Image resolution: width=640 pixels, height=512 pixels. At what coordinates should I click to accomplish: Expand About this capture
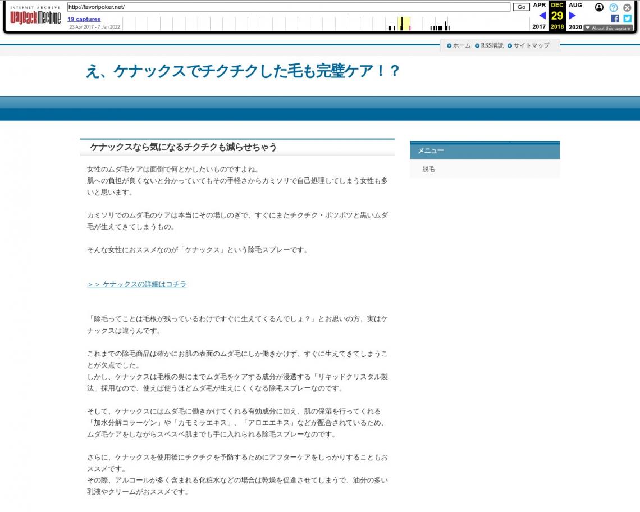click(608, 28)
